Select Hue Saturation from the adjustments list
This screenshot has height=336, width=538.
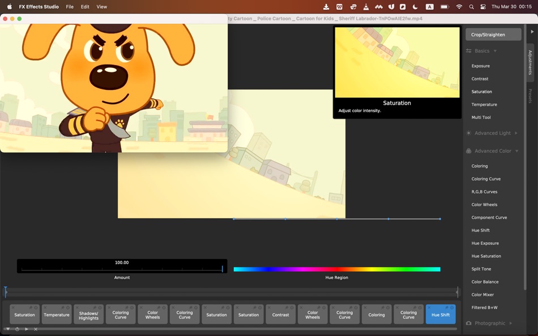tap(486, 256)
